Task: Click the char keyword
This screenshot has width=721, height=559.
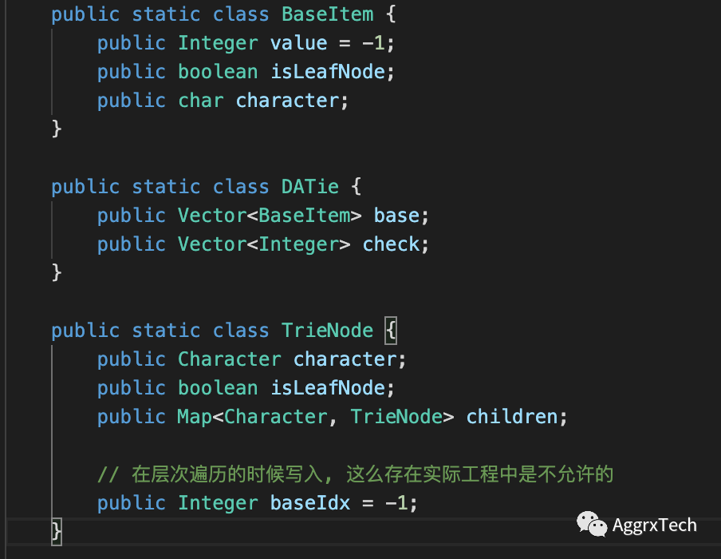Action: pyautogui.click(x=201, y=100)
